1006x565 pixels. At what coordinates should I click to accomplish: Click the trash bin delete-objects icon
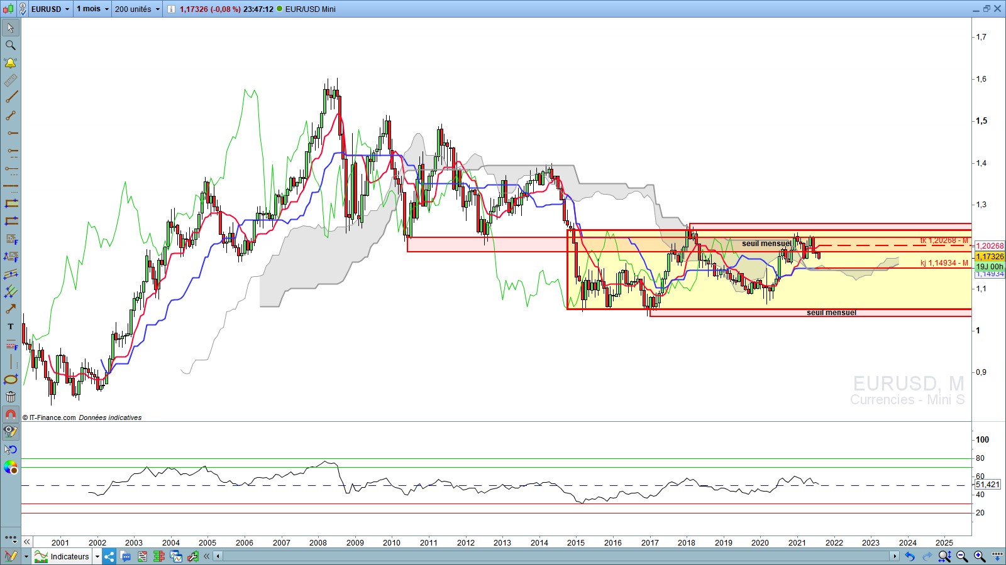tap(10, 397)
